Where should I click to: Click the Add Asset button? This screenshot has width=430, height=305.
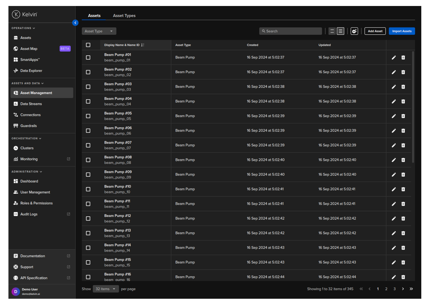click(x=375, y=31)
